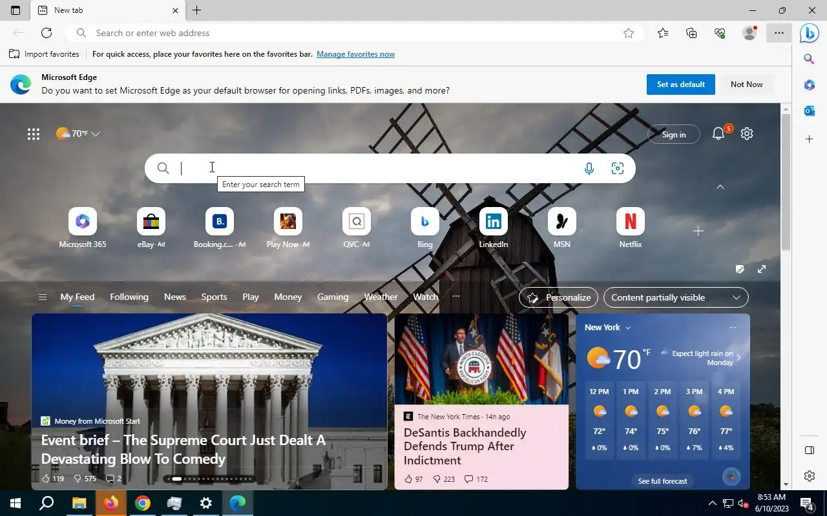This screenshot has width=827, height=516.
Task: Refresh the page with reload icon
Action: (x=47, y=33)
